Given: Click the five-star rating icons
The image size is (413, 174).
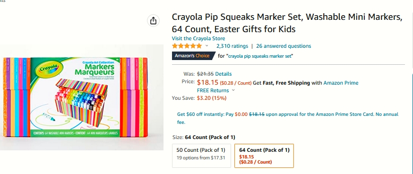Looking at the screenshot, I should pyautogui.click(x=187, y=46).
